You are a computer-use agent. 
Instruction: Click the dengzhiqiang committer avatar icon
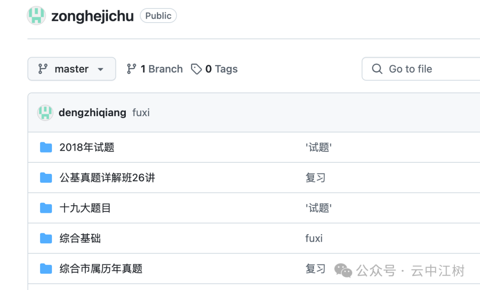point(45,113)
